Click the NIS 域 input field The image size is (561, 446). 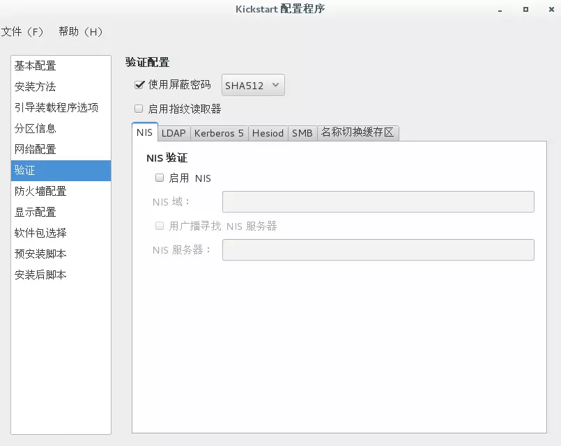378,202
